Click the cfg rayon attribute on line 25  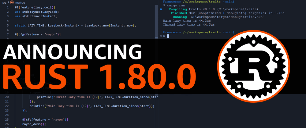pyautogui.click(x=45, y=119)
